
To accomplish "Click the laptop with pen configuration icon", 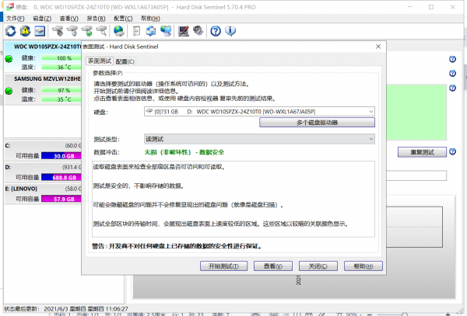I will [184, 31].
